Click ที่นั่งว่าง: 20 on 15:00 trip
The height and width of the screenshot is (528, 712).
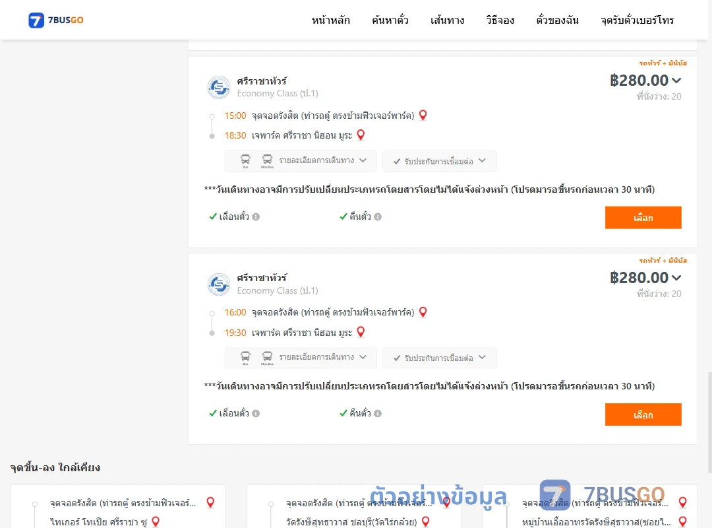click(659, 96)
